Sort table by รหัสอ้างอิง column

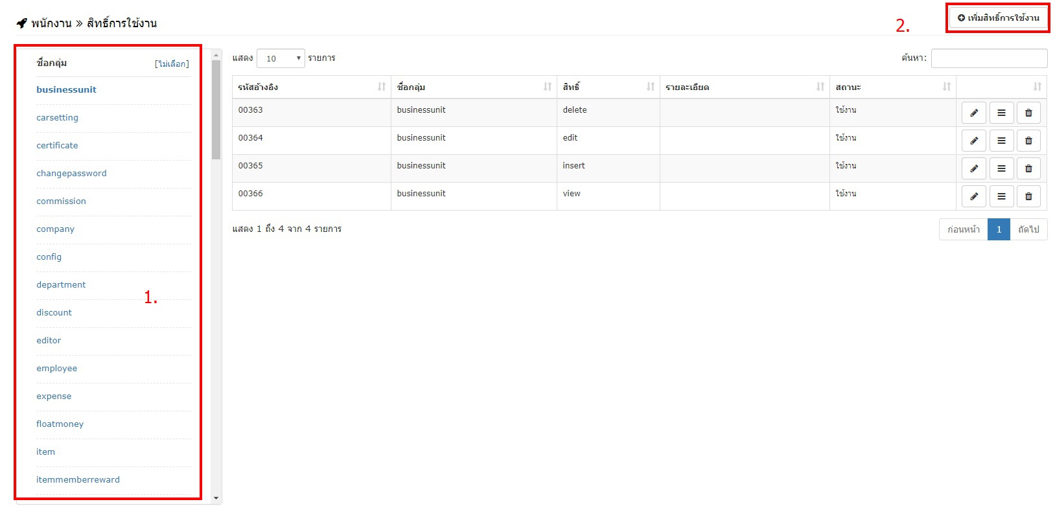(x=312, y=87)
